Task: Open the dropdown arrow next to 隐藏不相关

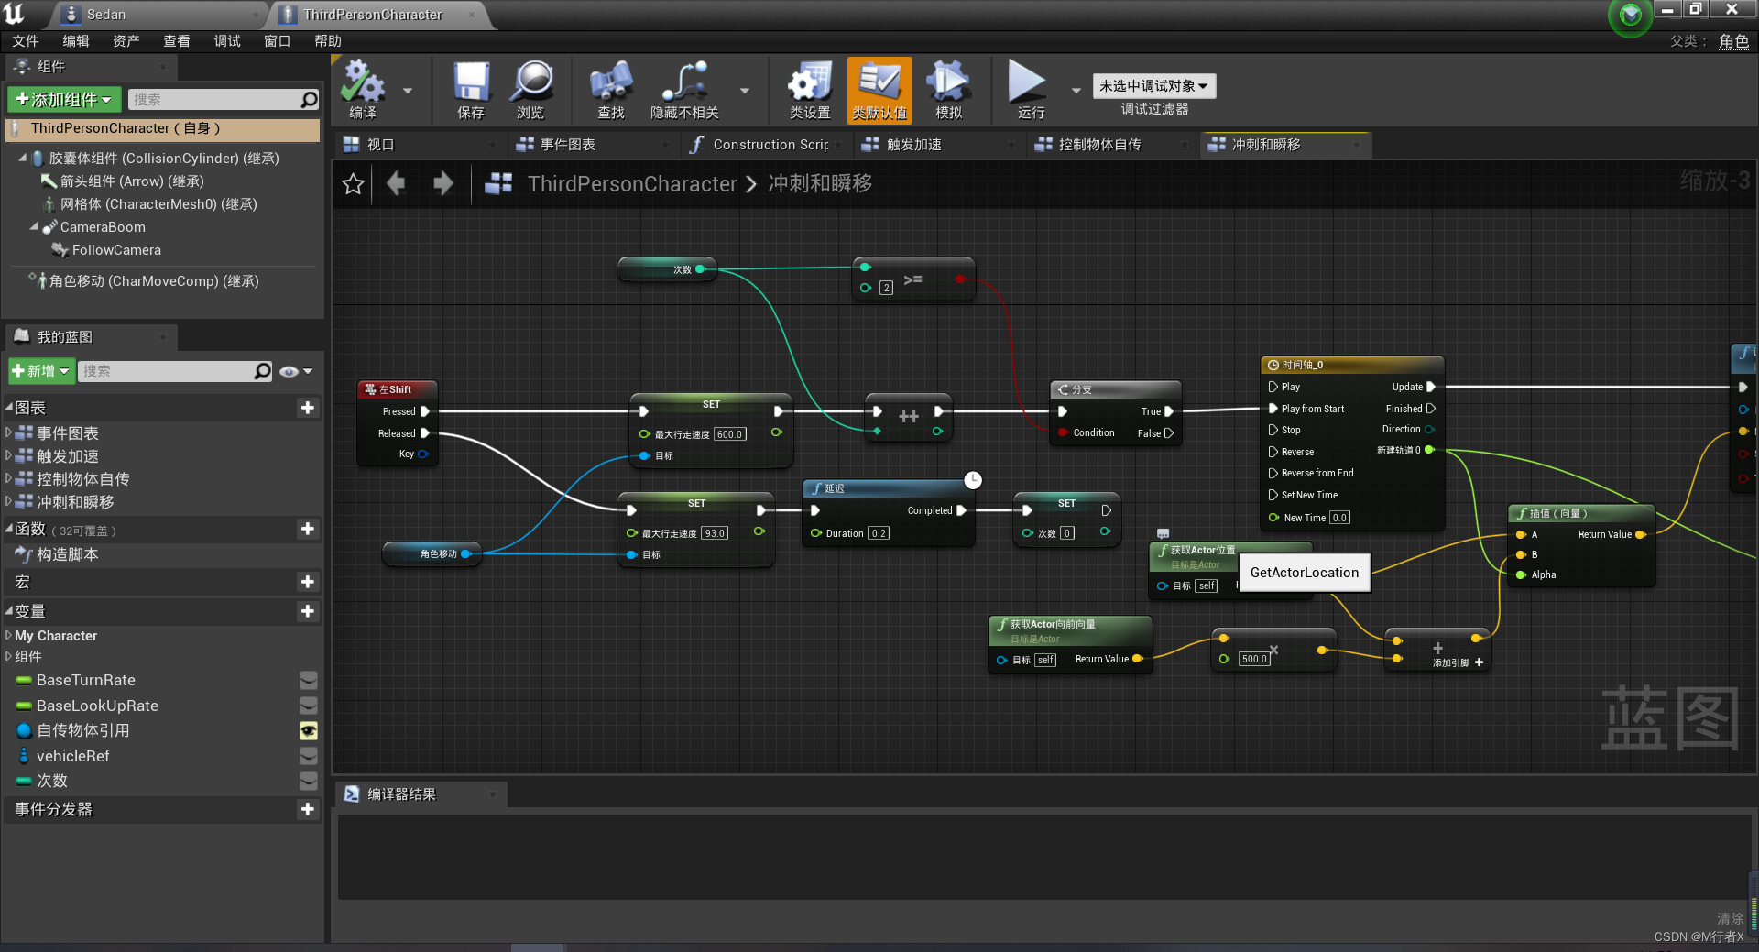Action: coord(745,90)
